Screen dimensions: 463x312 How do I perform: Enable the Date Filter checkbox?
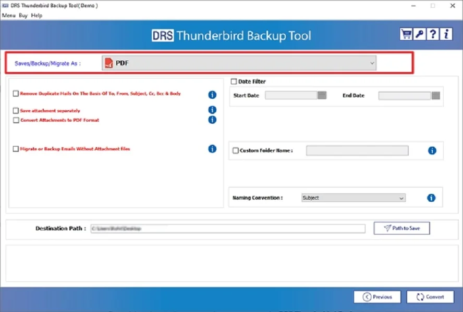coord(233,82)
